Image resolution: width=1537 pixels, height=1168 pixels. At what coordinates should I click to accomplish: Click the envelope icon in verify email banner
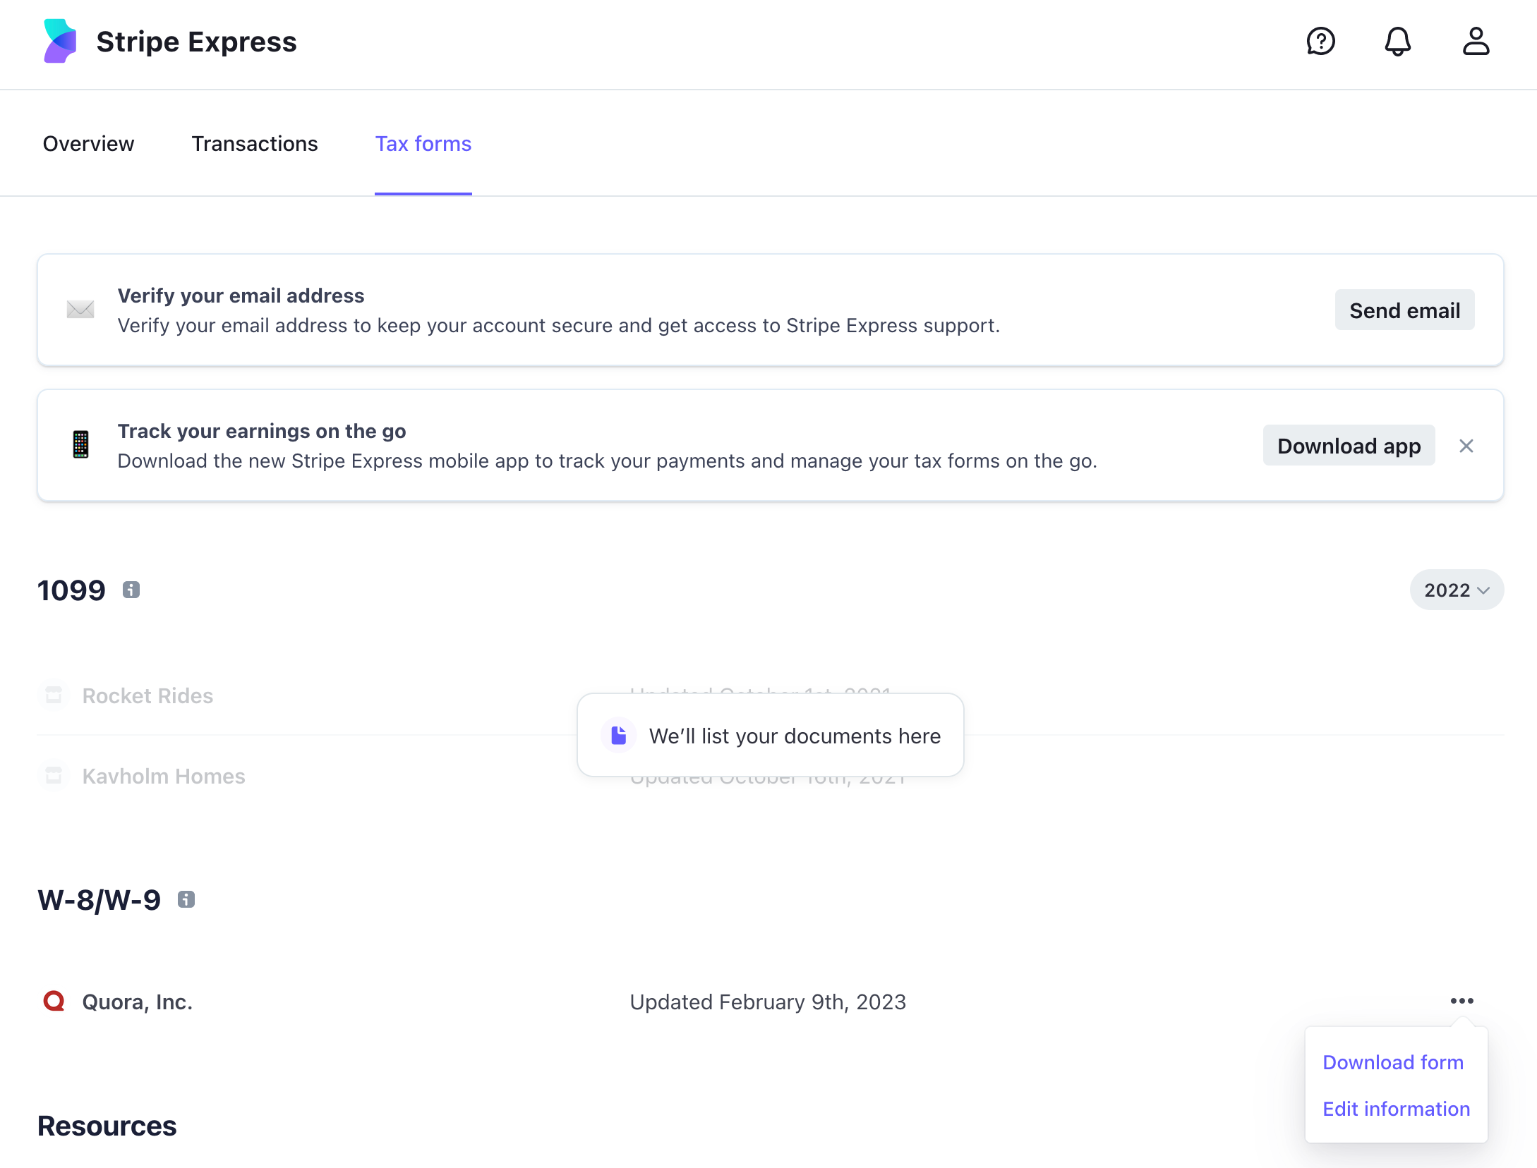(80, 310)
